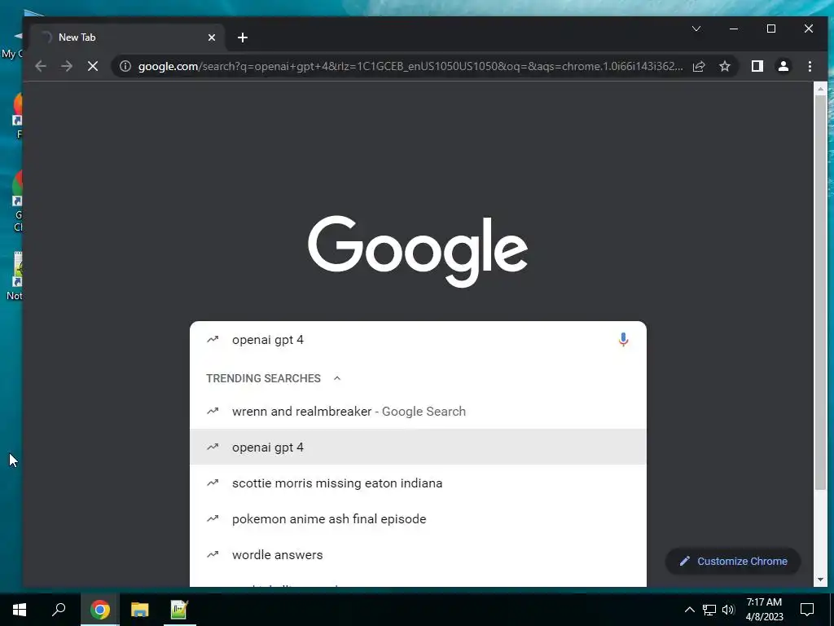
Task: Click the search box containing openai gpt 4
Action: point(418,340)
